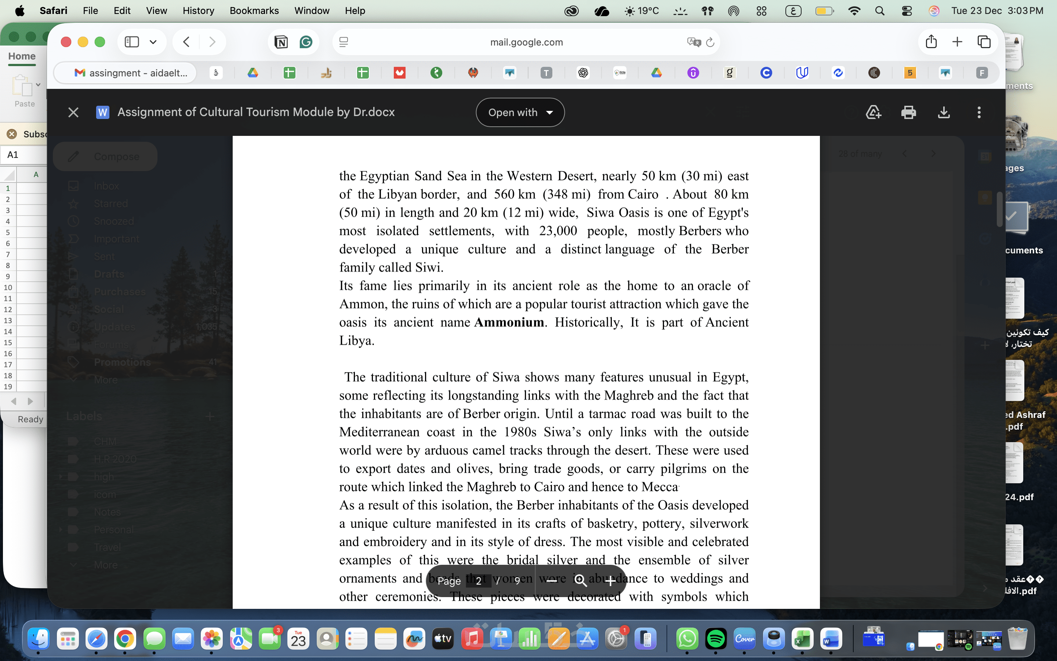The width and height of the screenshot is (1057, 661).
Task: Select the assingment Gmail tab
Action: [x=130, y=73]
